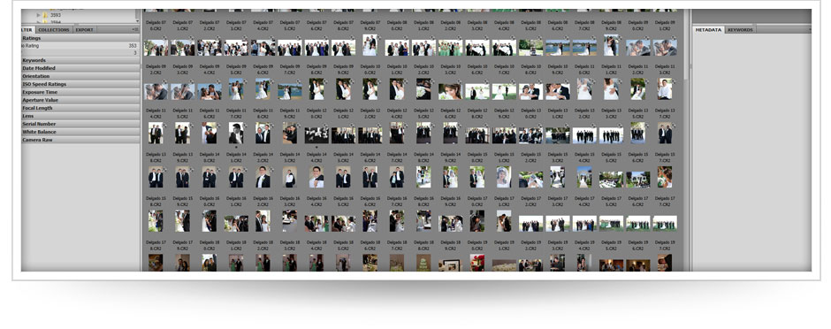Click the file name Delgado 17 8.CR2
The image size is (831, 329).
point(156,244)
